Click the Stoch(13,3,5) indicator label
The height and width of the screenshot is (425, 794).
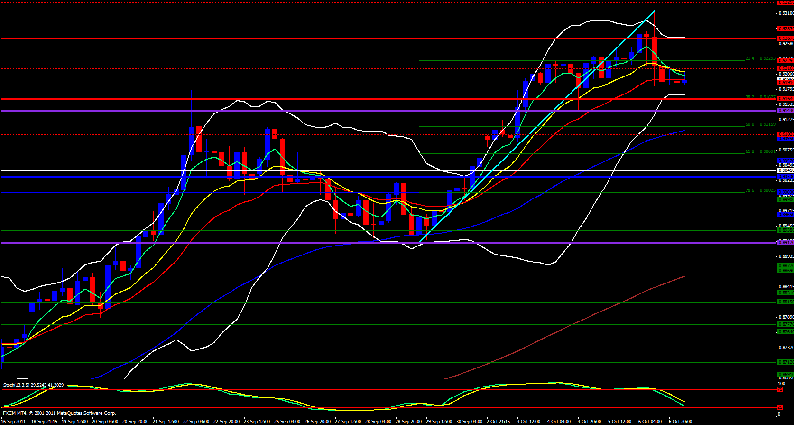tap(33, 385)
